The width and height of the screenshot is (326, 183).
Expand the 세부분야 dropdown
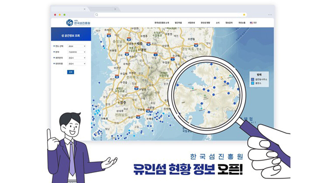pos(77,58)
